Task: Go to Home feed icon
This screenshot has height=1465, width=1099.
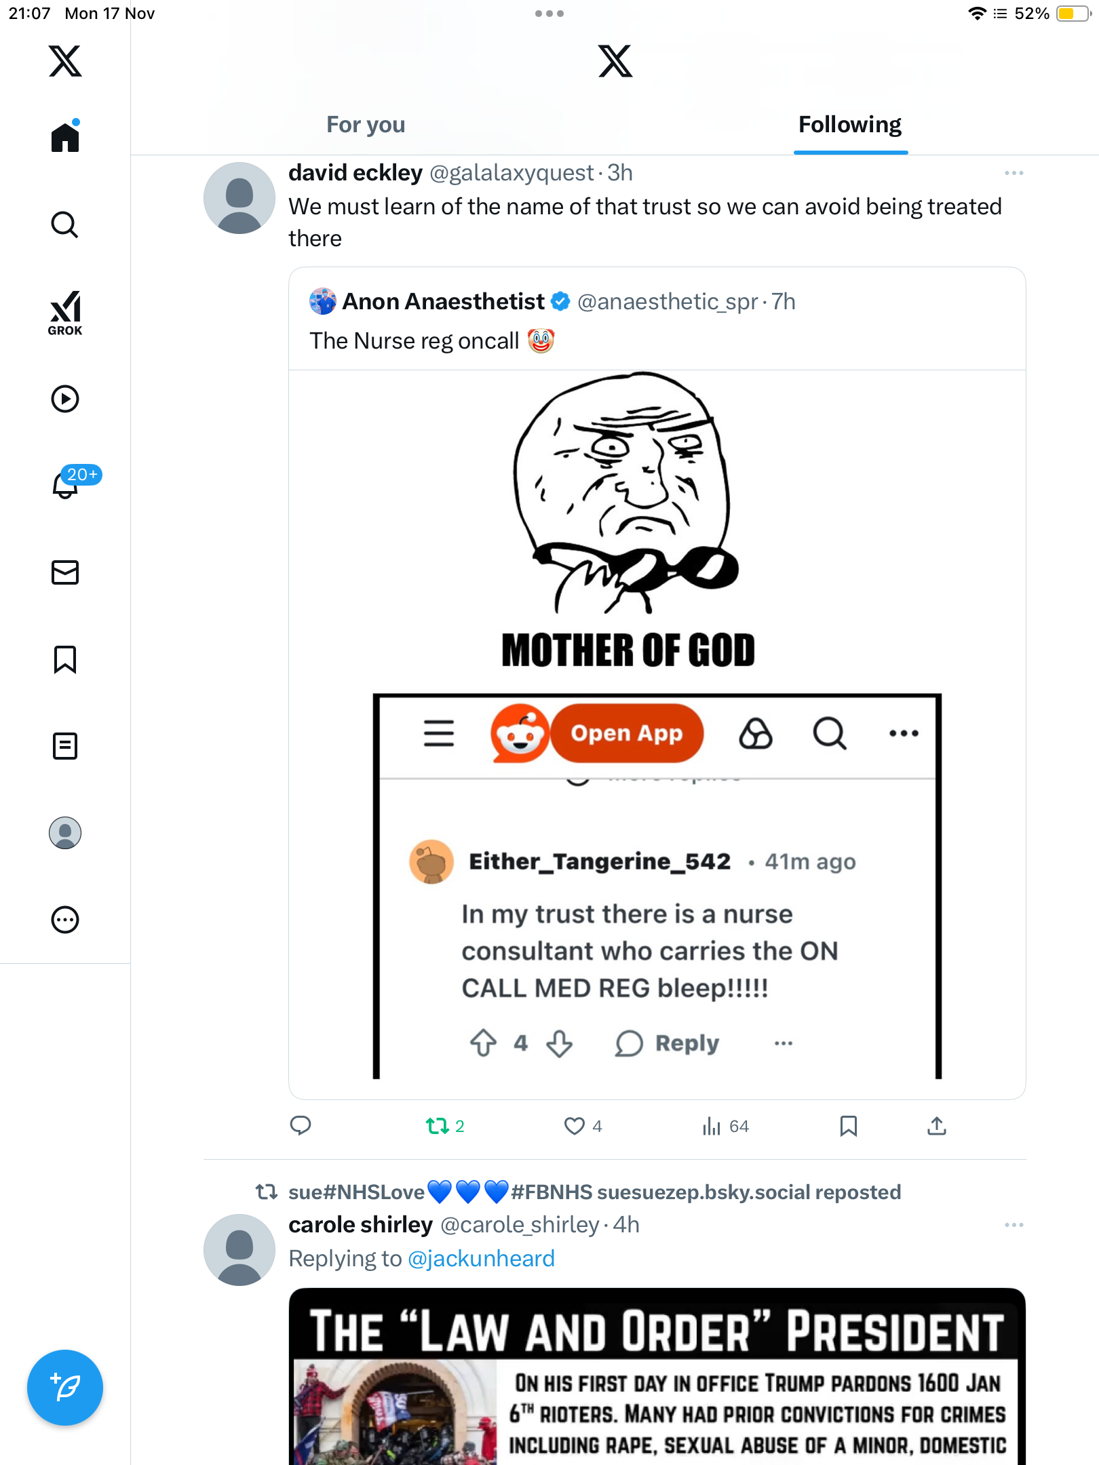Action: tap(65, 138)
